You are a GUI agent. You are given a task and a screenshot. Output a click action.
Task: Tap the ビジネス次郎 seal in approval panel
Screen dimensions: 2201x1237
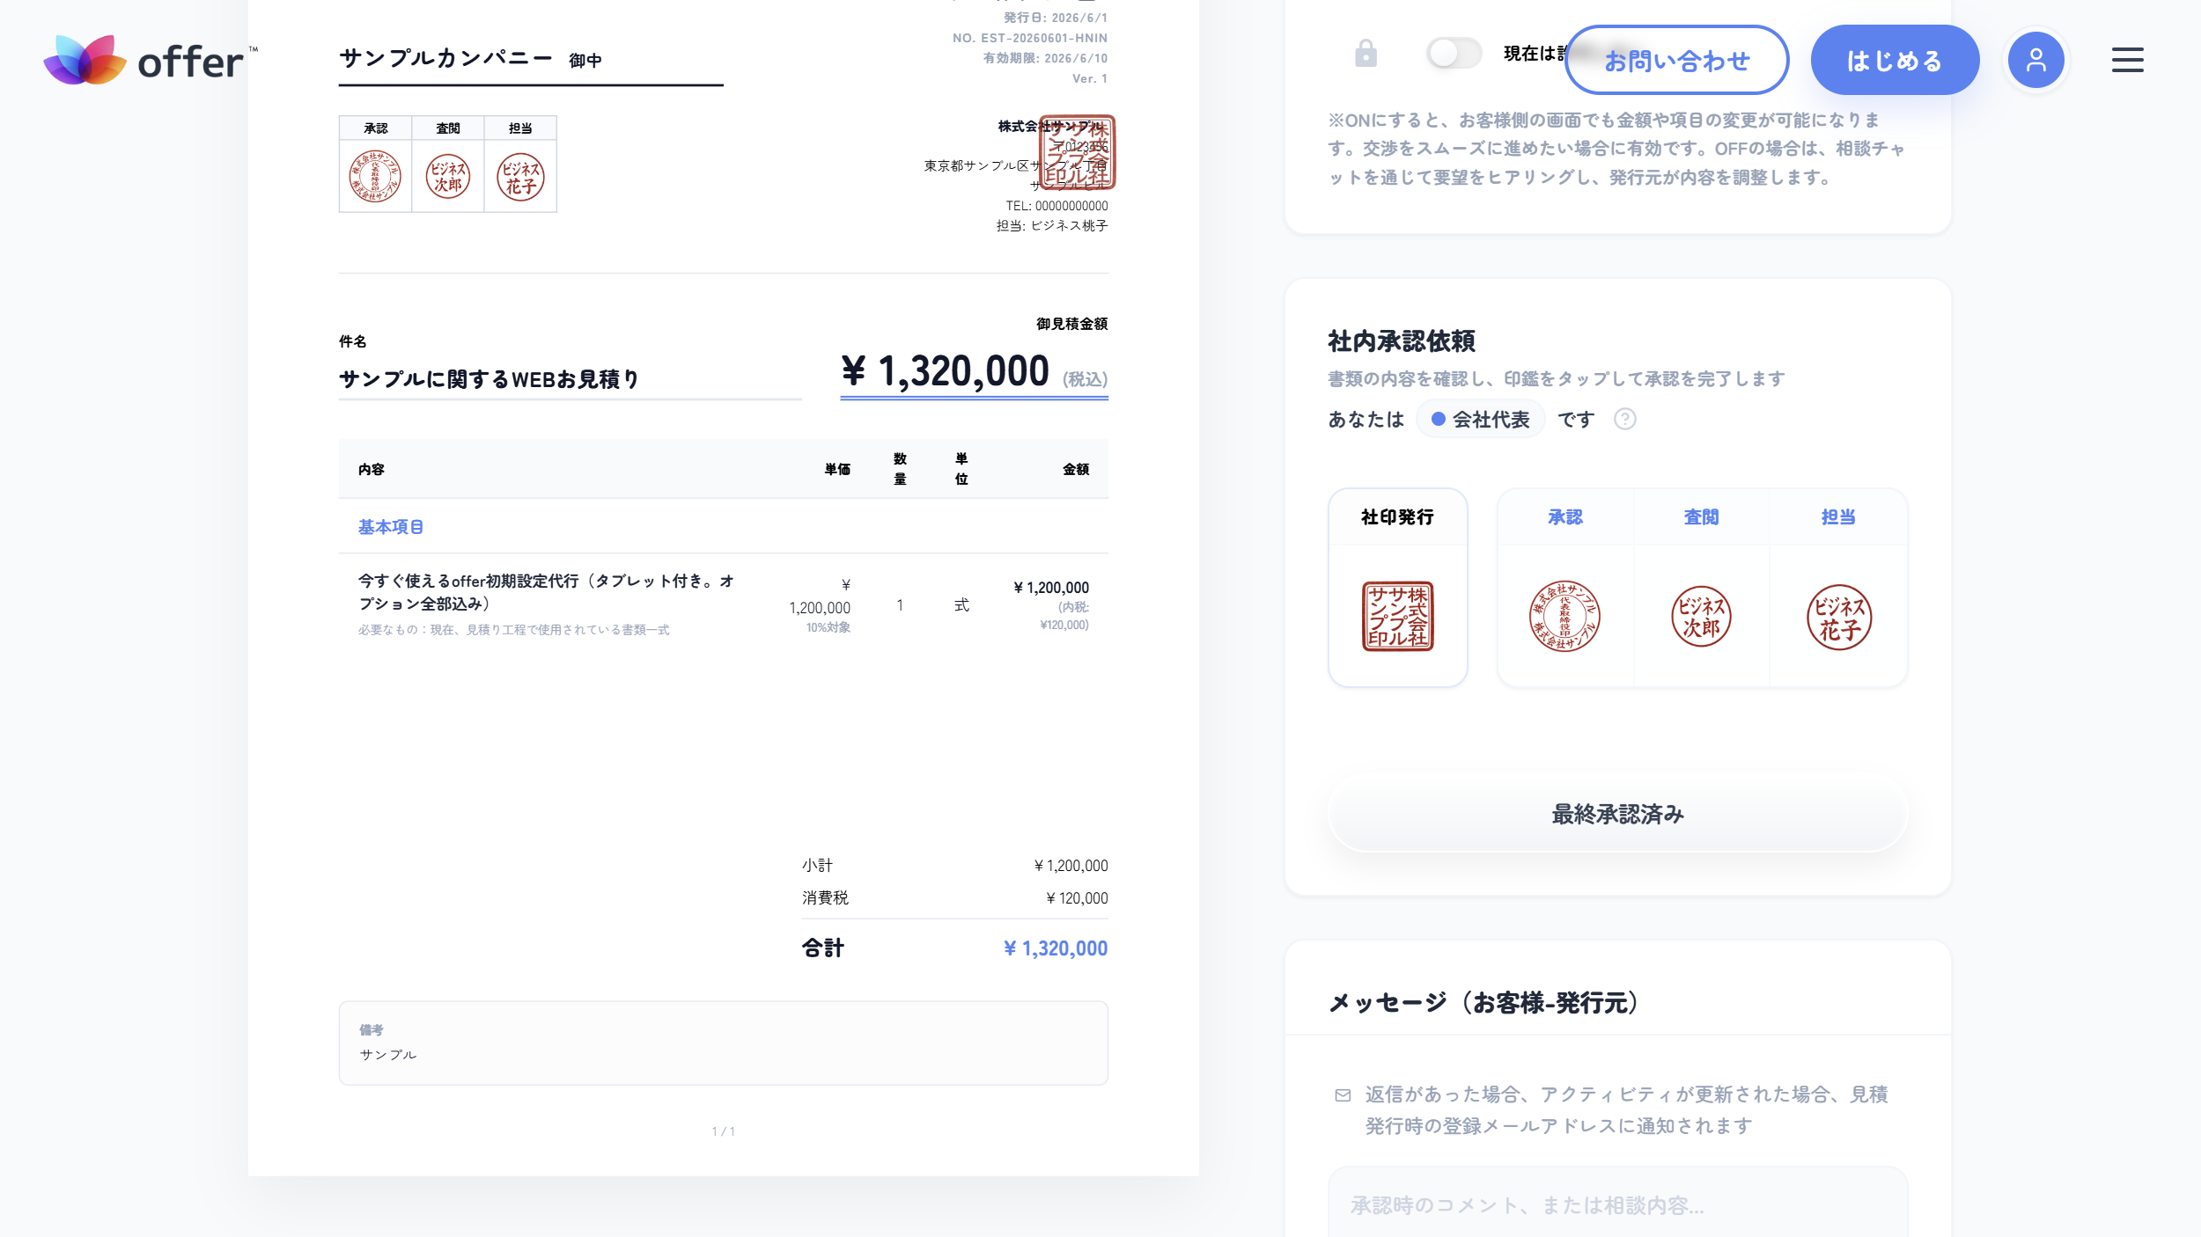[1701, 616]
